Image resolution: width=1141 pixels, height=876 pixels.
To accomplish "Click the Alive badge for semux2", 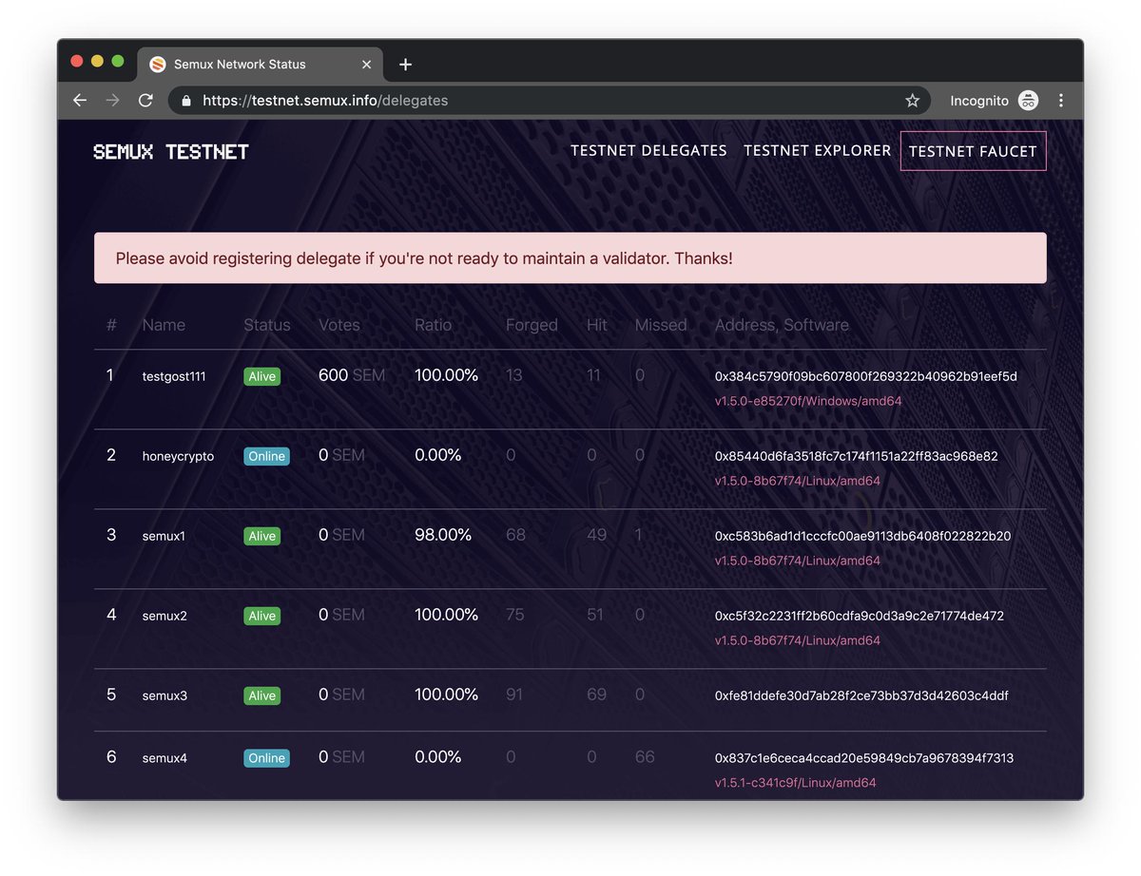I will pyautogui.click(x=261, y=616).
